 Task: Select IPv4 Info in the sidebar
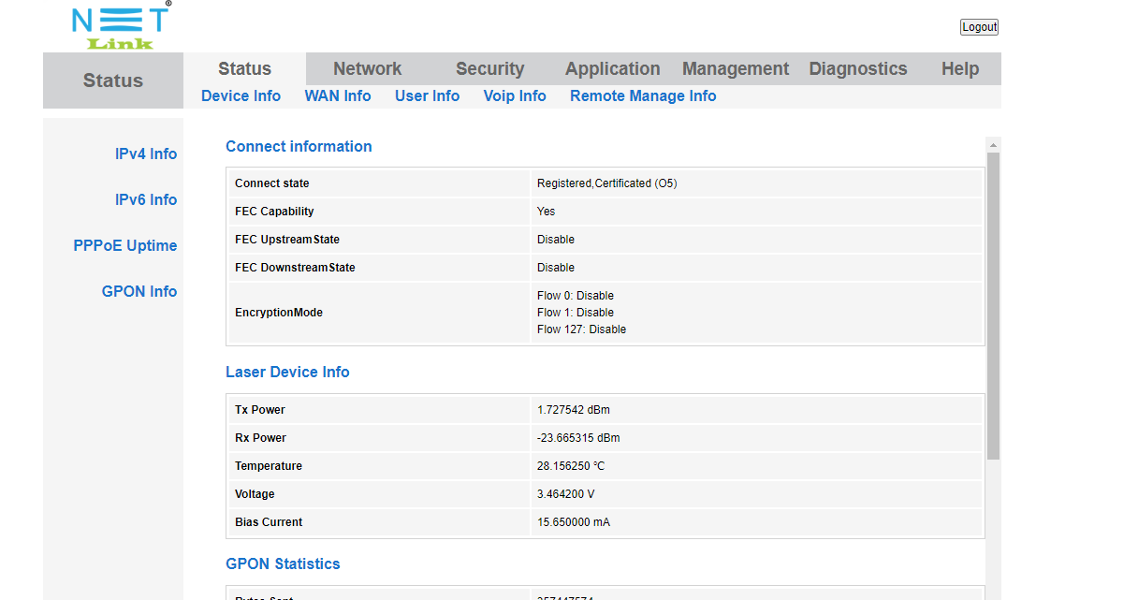point(145,154)
